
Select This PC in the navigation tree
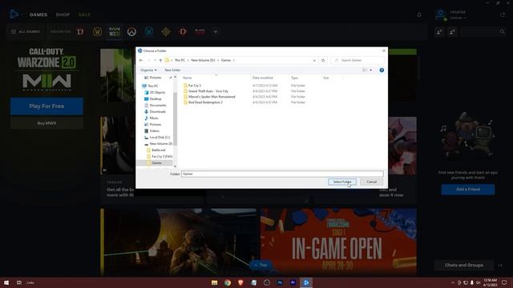(152, 86)
